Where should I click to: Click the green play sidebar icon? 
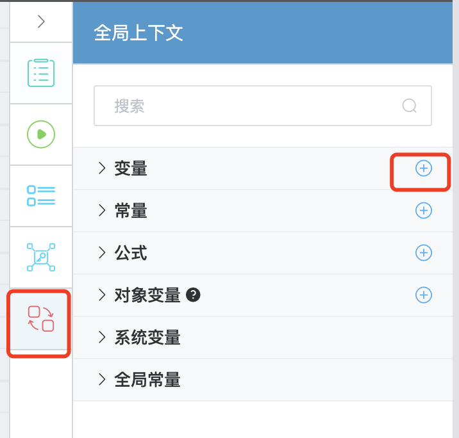(41, 134)
